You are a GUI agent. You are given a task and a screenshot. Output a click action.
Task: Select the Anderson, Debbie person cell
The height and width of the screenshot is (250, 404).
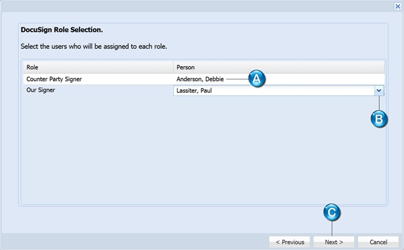[279, 79]
